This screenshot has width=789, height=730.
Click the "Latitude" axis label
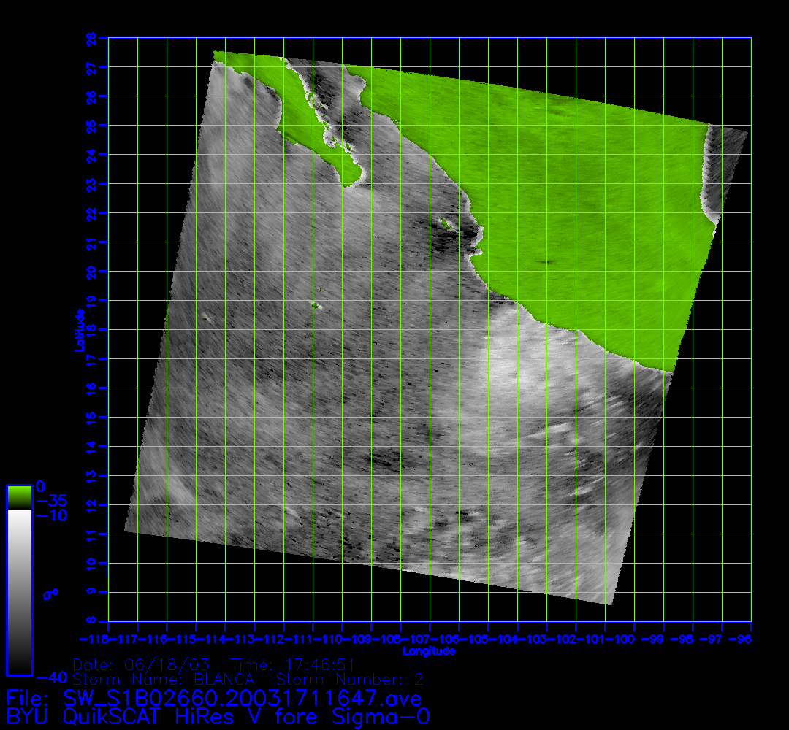point(77,330)
